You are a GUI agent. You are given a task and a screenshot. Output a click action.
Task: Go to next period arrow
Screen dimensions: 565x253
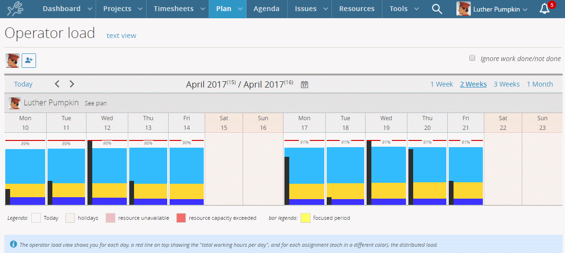tap(72, 84)
